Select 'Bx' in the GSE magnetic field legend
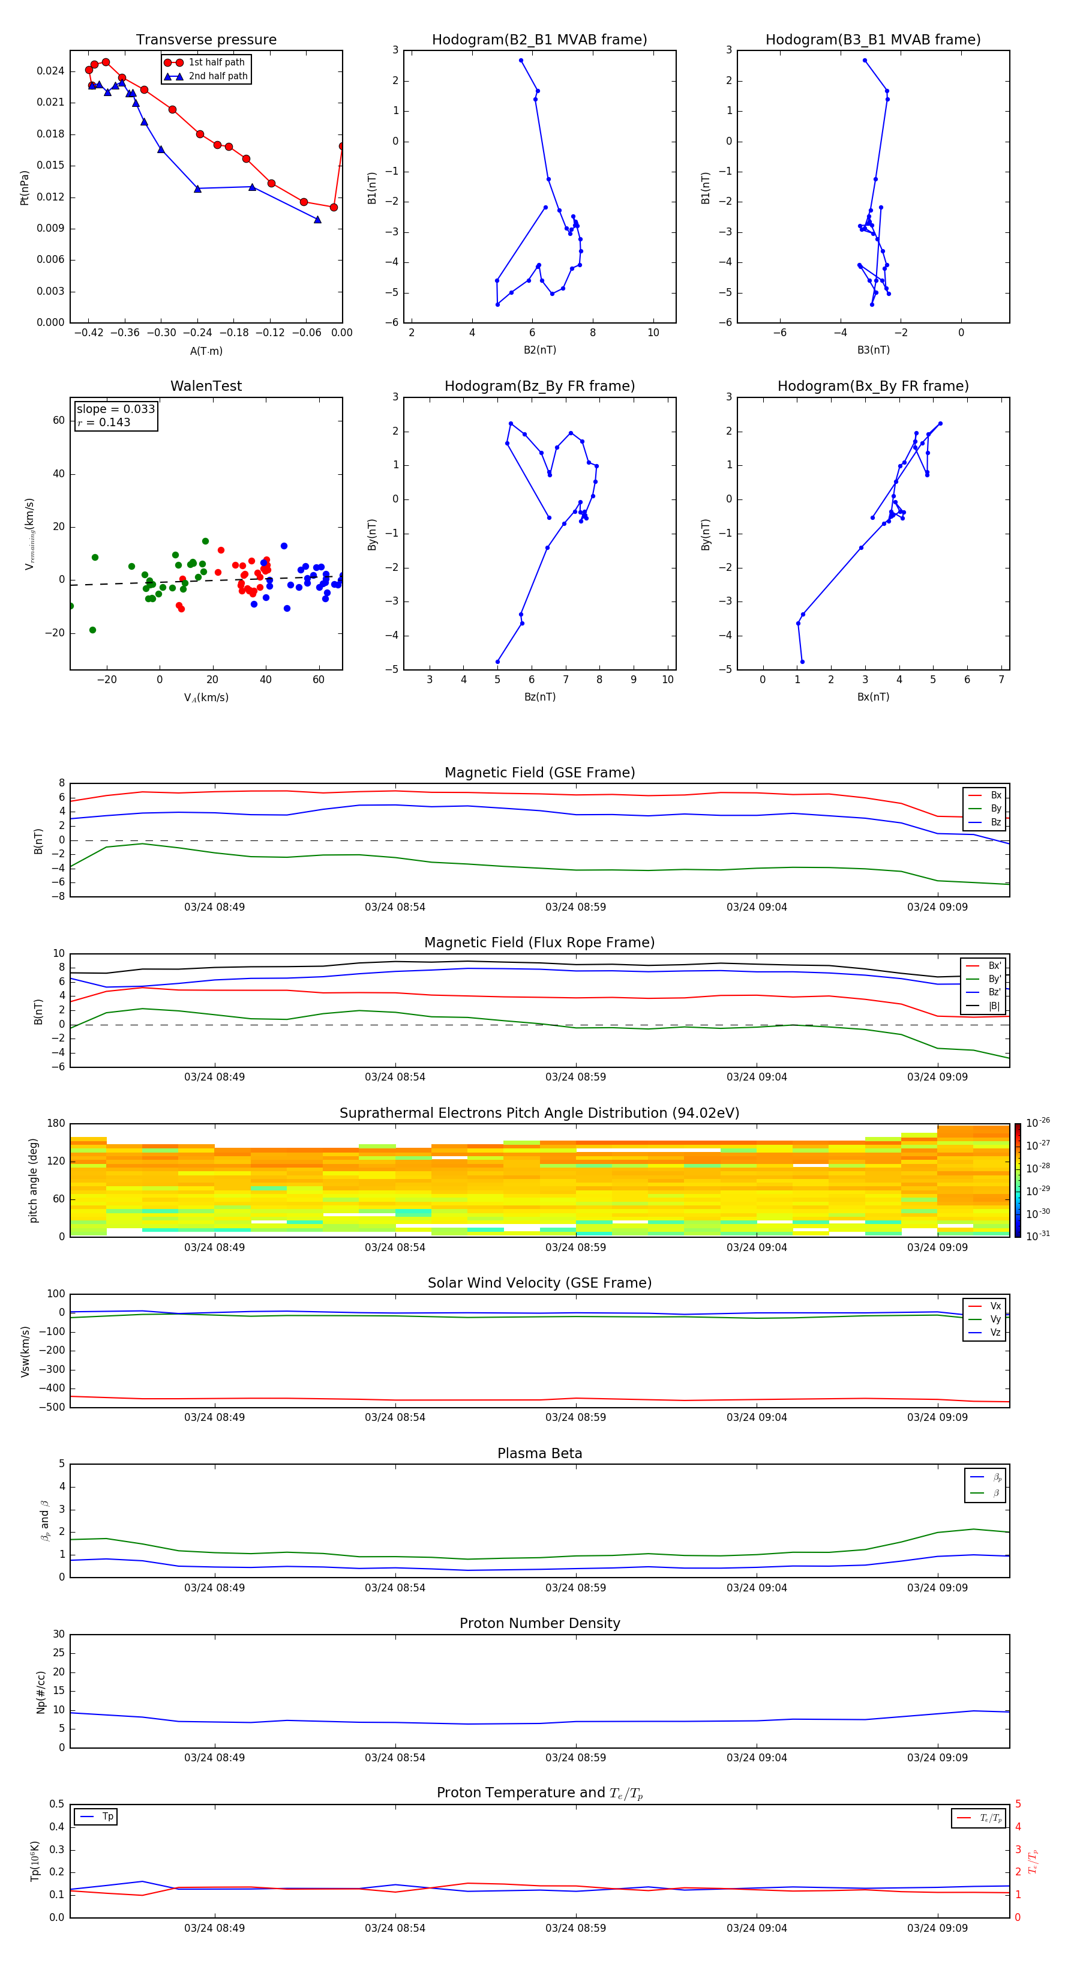This screenshot has height=1981, width=1080. coord(985,795)
